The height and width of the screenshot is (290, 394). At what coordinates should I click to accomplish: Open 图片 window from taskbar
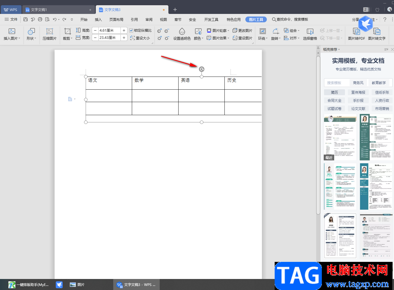click(x=77, y=285)
